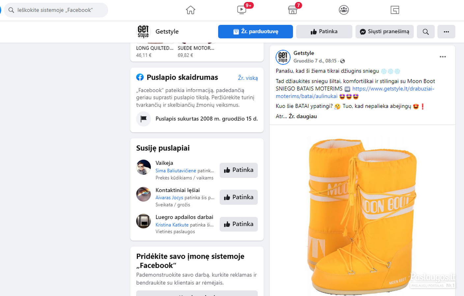Open the SUEDE MOTOR product listing
The height and width of the screenshot is (296, 464).
(x=196, y=48)
